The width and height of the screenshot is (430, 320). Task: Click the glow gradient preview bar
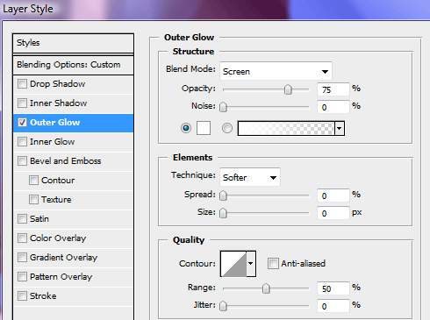pyautogui.click(x=286, y=128)
